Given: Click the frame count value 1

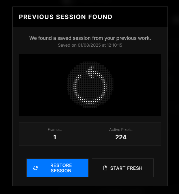Looking at the screenshot, I should (x=55, y=137).
